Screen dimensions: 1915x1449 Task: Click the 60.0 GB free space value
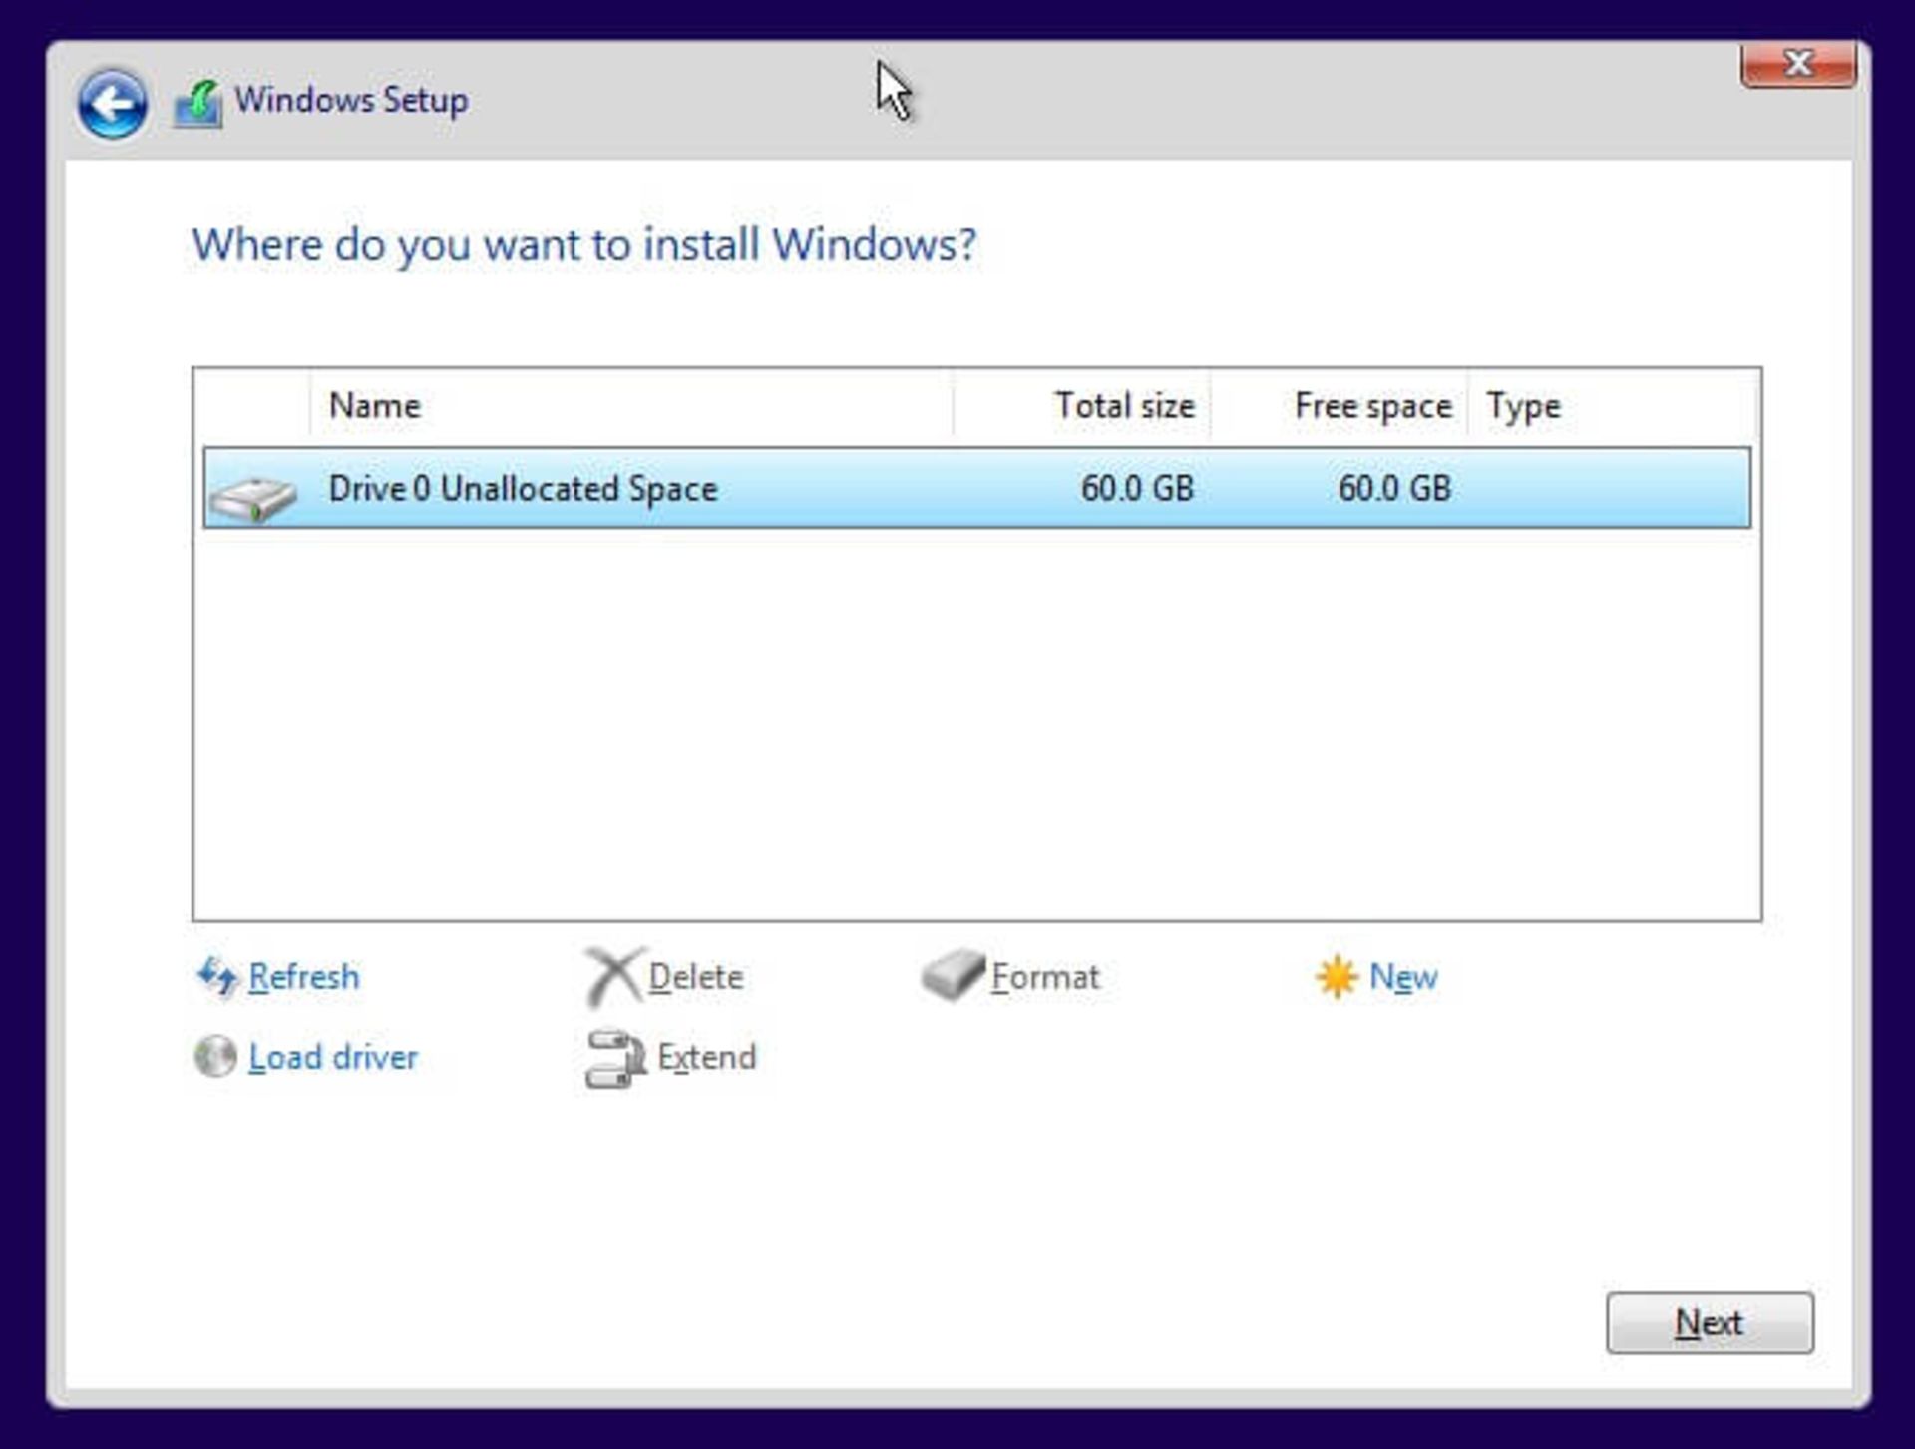[1394, 488]
